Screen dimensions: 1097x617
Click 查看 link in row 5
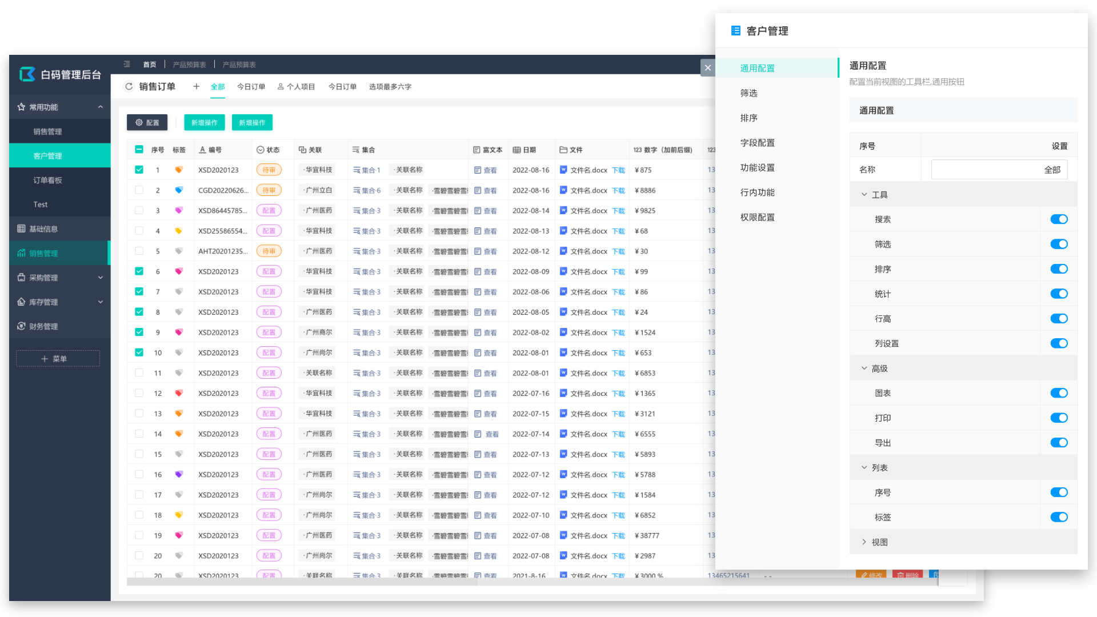pyautogui.click(x=490, y=251)
